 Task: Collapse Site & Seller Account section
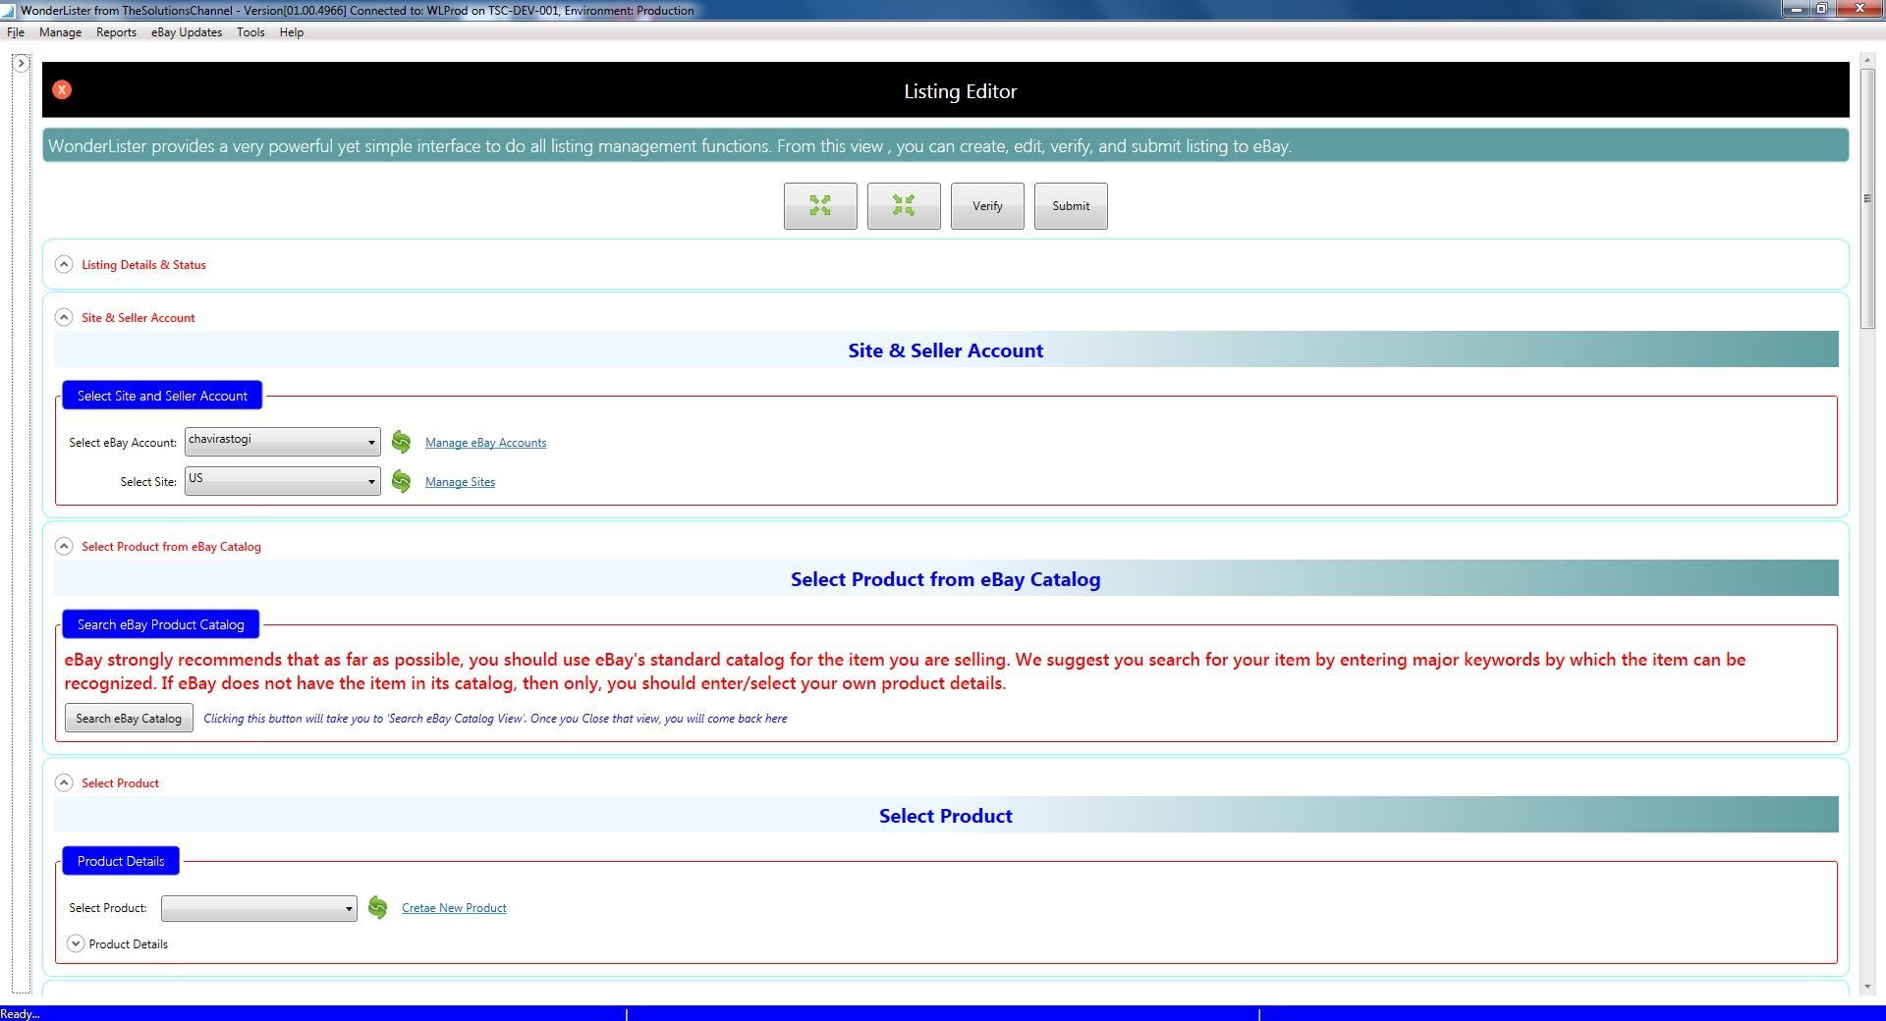click(x=64, y=317)
